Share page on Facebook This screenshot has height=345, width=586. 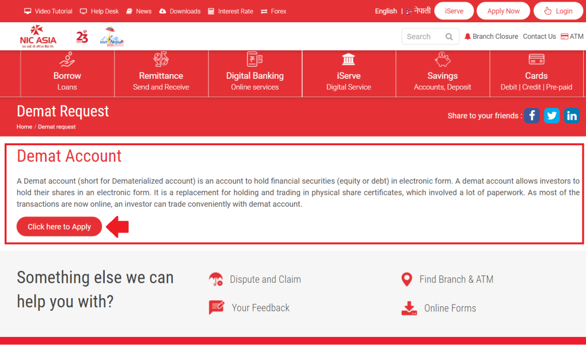click(532, 115)
